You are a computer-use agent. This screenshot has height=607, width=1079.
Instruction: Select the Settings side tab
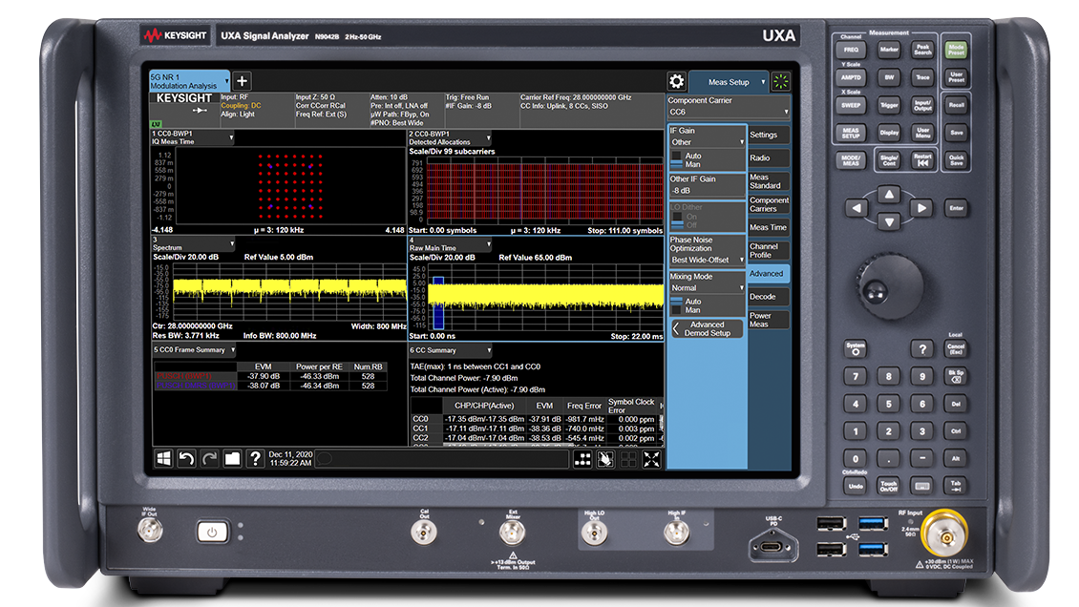(x=769, y=135)
